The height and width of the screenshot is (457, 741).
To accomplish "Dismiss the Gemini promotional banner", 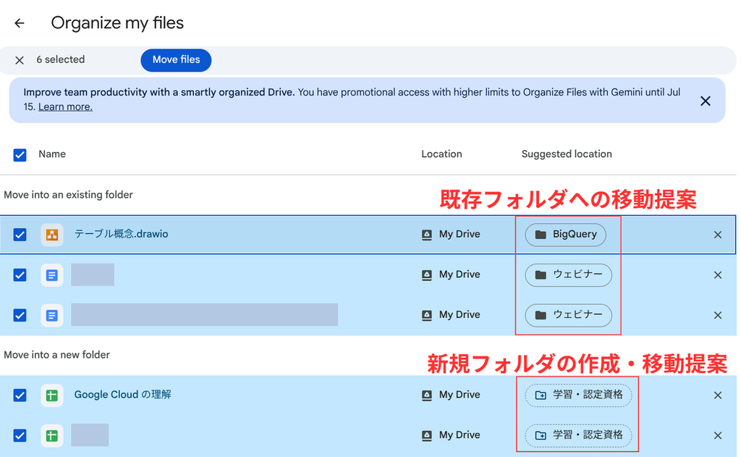I will (705, 101).
